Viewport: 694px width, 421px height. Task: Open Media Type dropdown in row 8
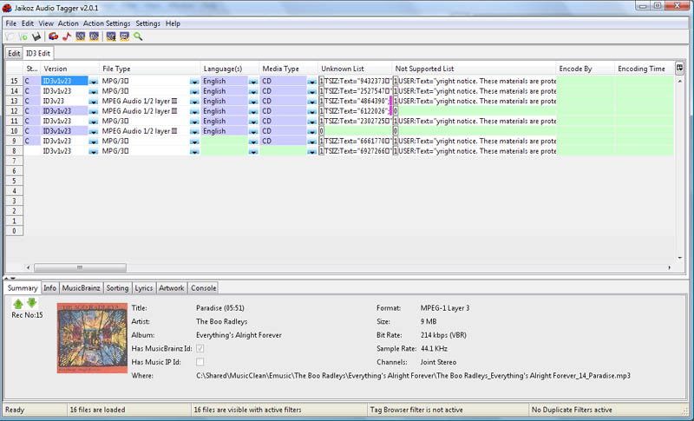point(311,151)
